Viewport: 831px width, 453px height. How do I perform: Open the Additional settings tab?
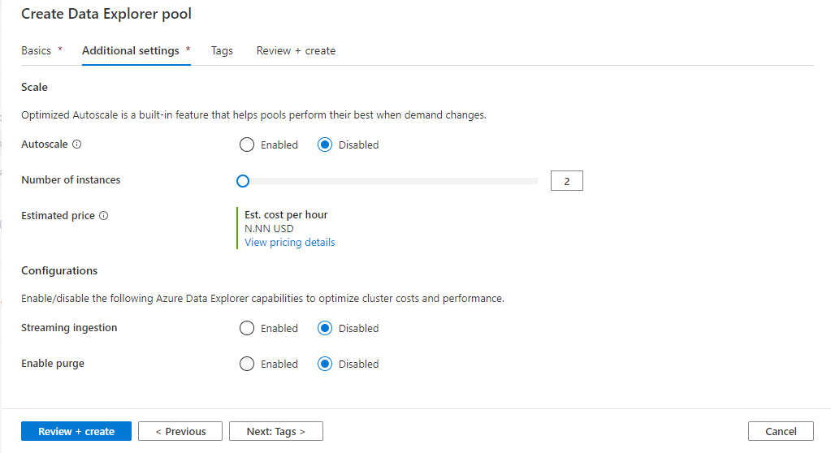click(131, 50)
